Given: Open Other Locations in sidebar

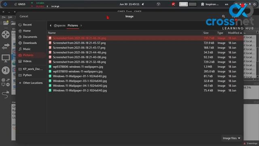Looking at the screenshot, I should point(33,83).
